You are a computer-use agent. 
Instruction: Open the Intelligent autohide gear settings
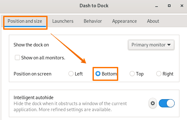click(153, 103)
